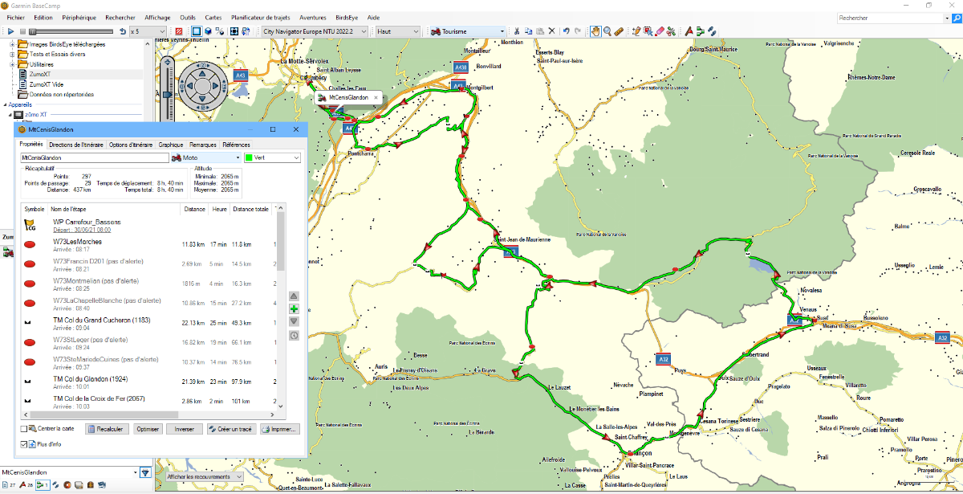
Task: Click the New Waypoint flag icon
Action: tap(689, 31)
